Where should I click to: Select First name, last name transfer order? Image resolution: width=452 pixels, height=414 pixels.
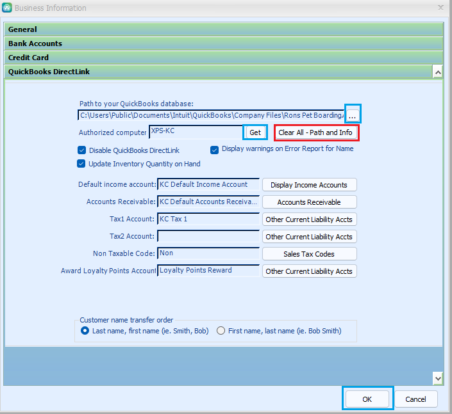coord(221,331)
